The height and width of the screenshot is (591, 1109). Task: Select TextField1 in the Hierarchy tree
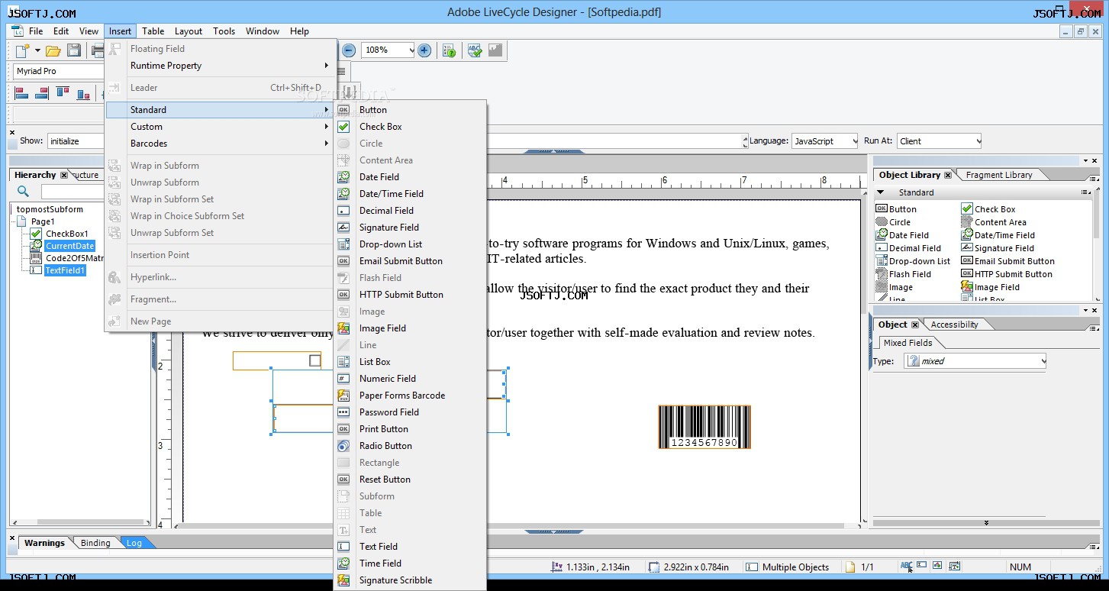(x=65, y=270)
